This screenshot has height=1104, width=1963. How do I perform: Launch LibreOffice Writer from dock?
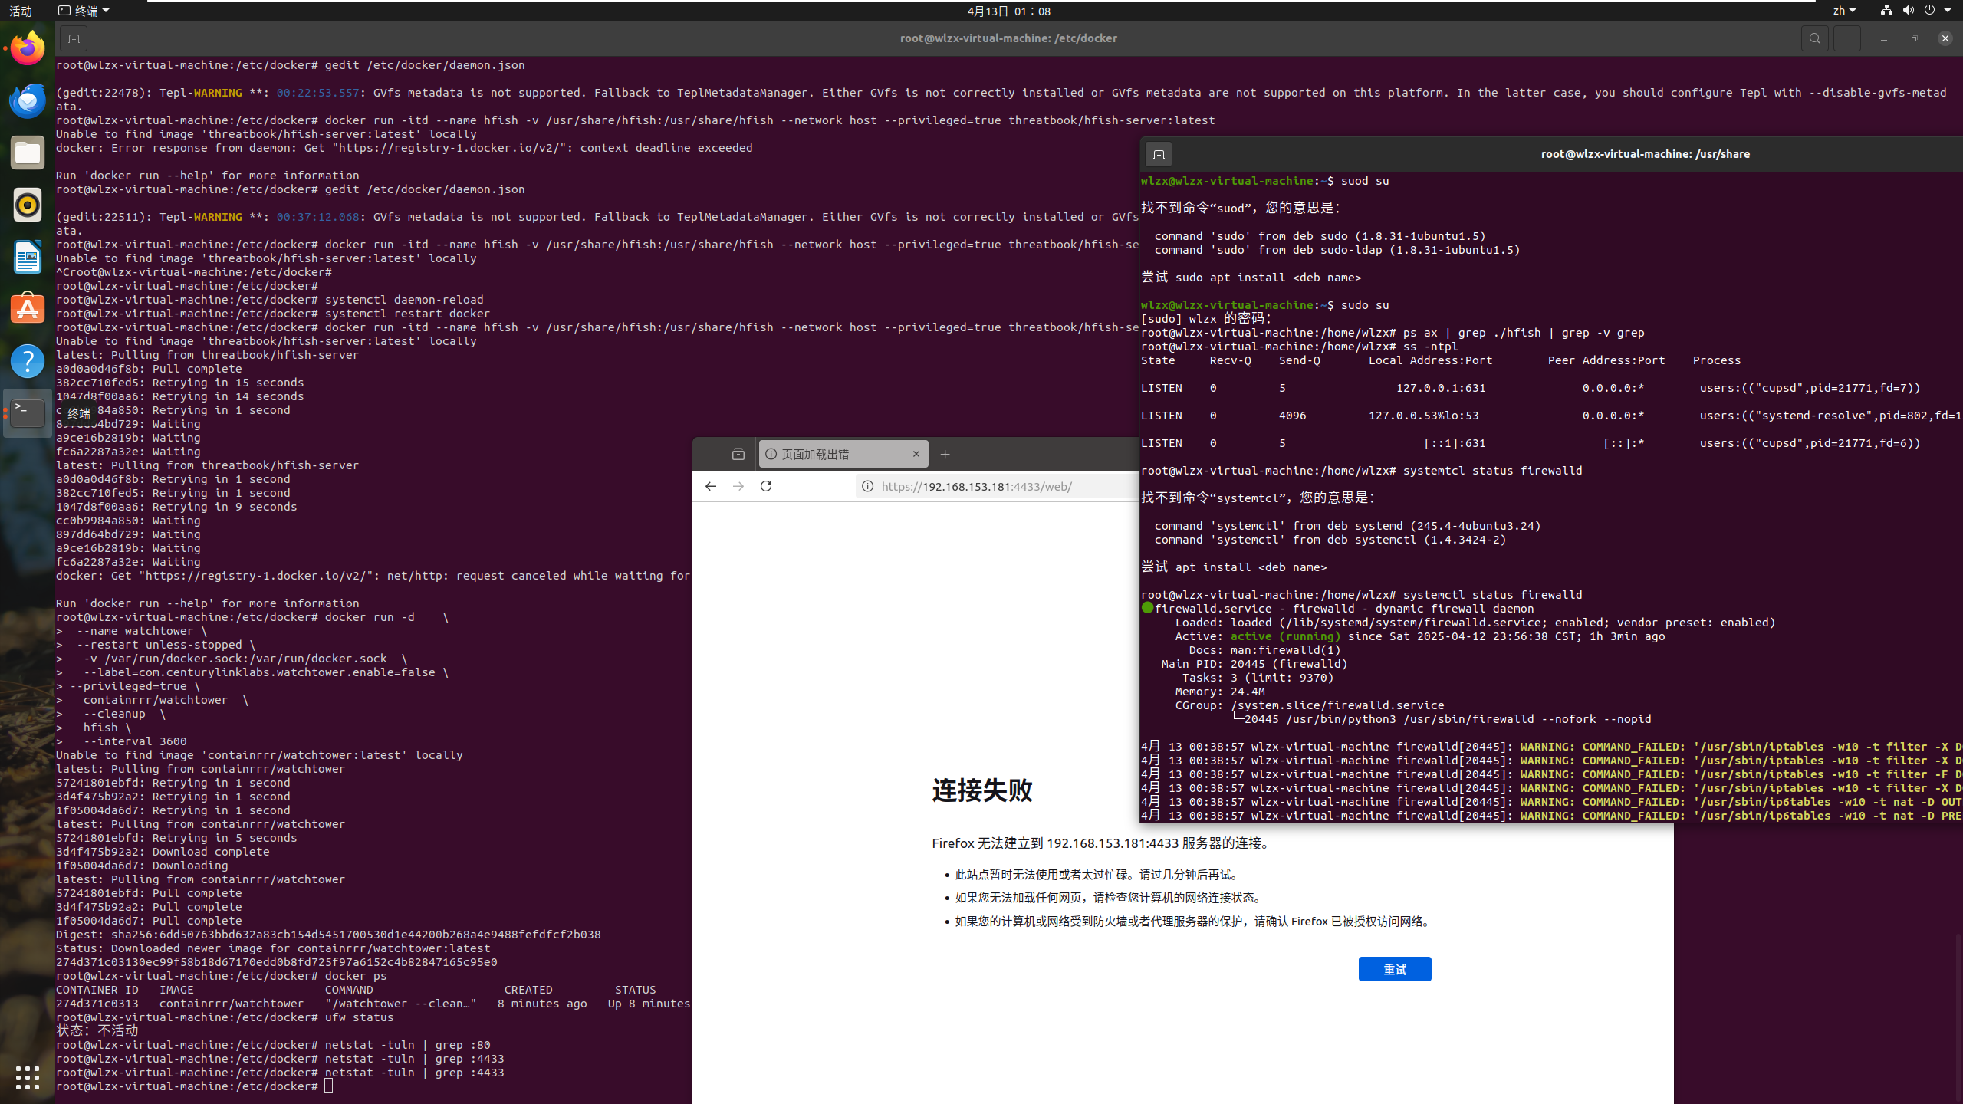point(28,257)
